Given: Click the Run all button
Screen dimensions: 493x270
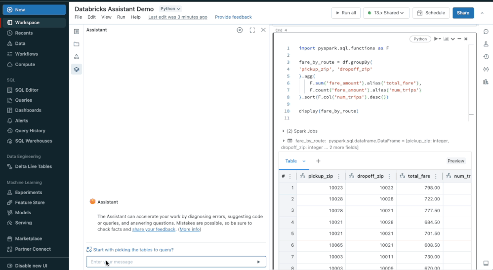Looking at the screenshot, I should 346,13.
